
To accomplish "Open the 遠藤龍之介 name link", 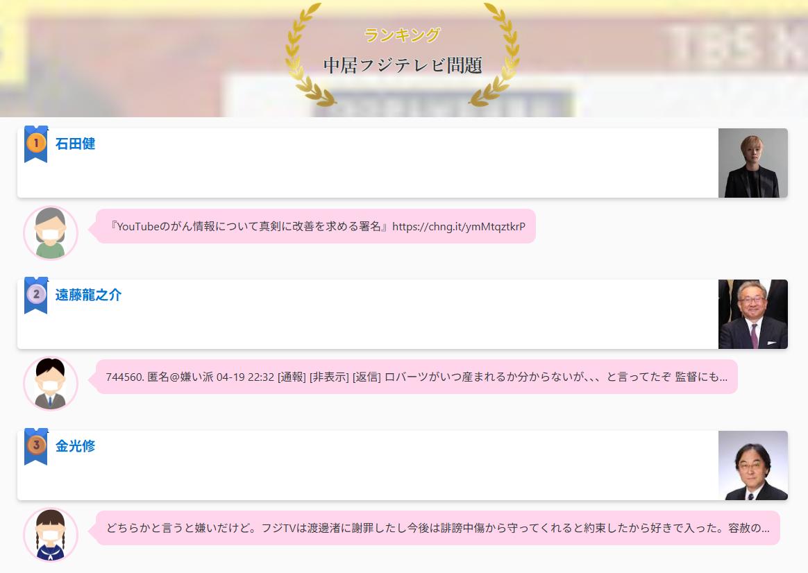I will 88,296.
